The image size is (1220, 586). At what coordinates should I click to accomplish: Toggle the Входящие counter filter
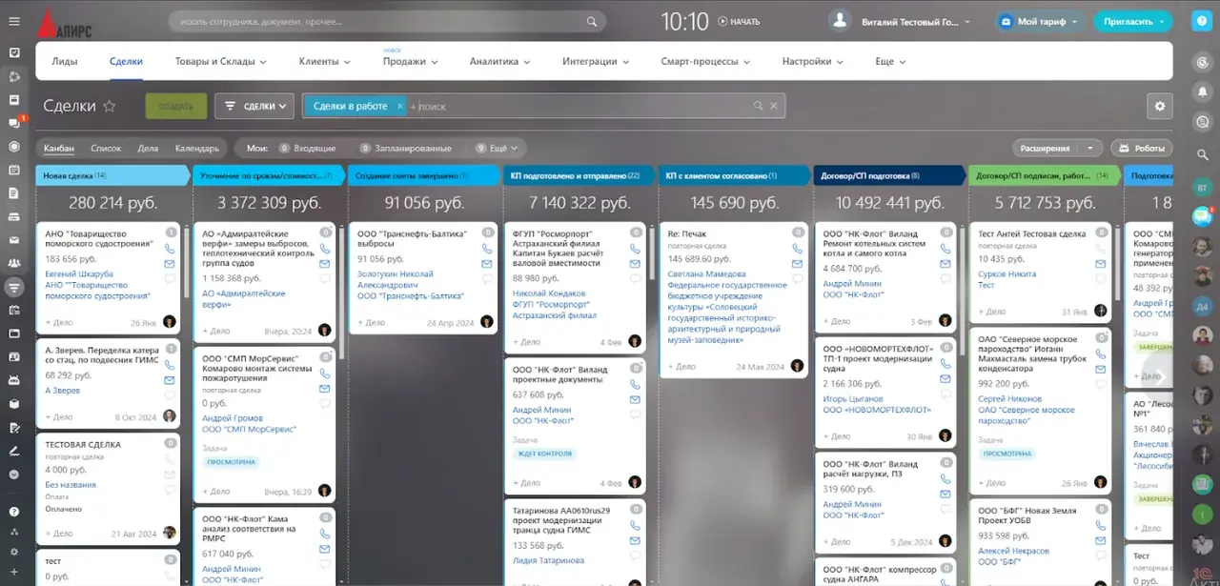point(307,149)
